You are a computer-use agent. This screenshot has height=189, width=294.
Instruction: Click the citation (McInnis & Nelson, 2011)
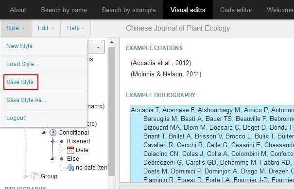tap(166, 74)
